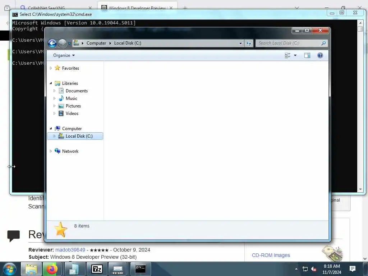This screenshot has width=368, height=276.
Task: Open the documents-stack taskbar icon
Action: coord(75,269)
